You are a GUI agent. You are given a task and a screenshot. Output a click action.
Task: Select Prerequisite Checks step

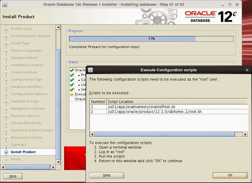(27, 137)
